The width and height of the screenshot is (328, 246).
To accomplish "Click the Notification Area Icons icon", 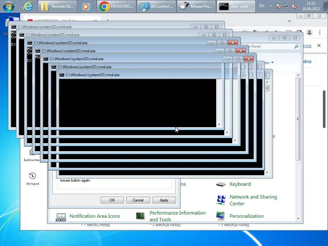I will (x=61, y=217).
